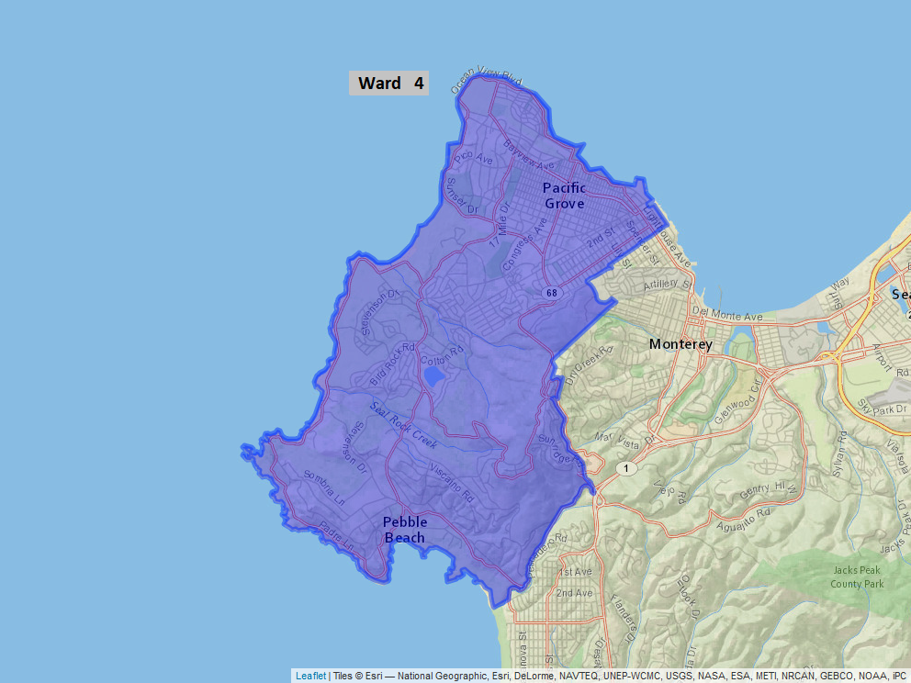Click the Glenwood Cir label
This screenshot has width=911, height=683.
pos(725,395)
